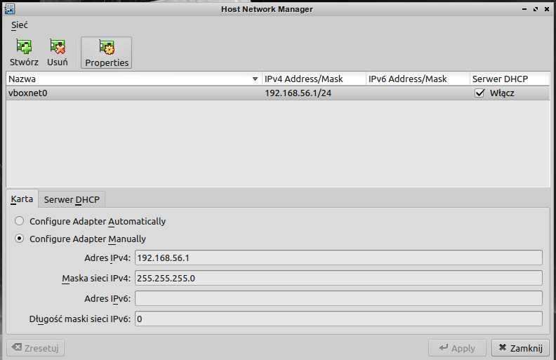Click the Adres IPv4 input field
Screen dimensions: 556x360
[x=338, y=258]
